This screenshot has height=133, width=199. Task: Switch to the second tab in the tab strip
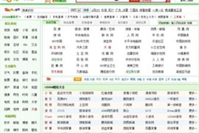69,23
